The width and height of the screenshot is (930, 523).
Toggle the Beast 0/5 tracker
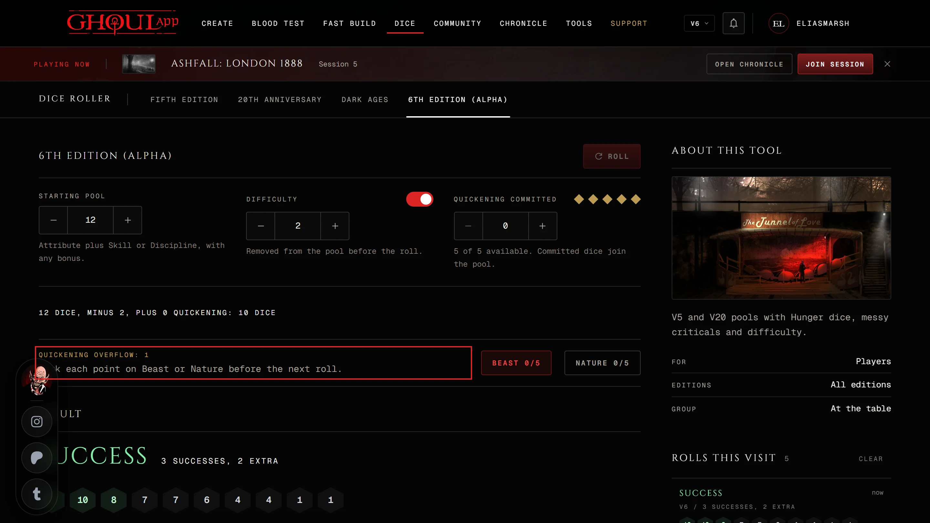[x=516, y=363]
